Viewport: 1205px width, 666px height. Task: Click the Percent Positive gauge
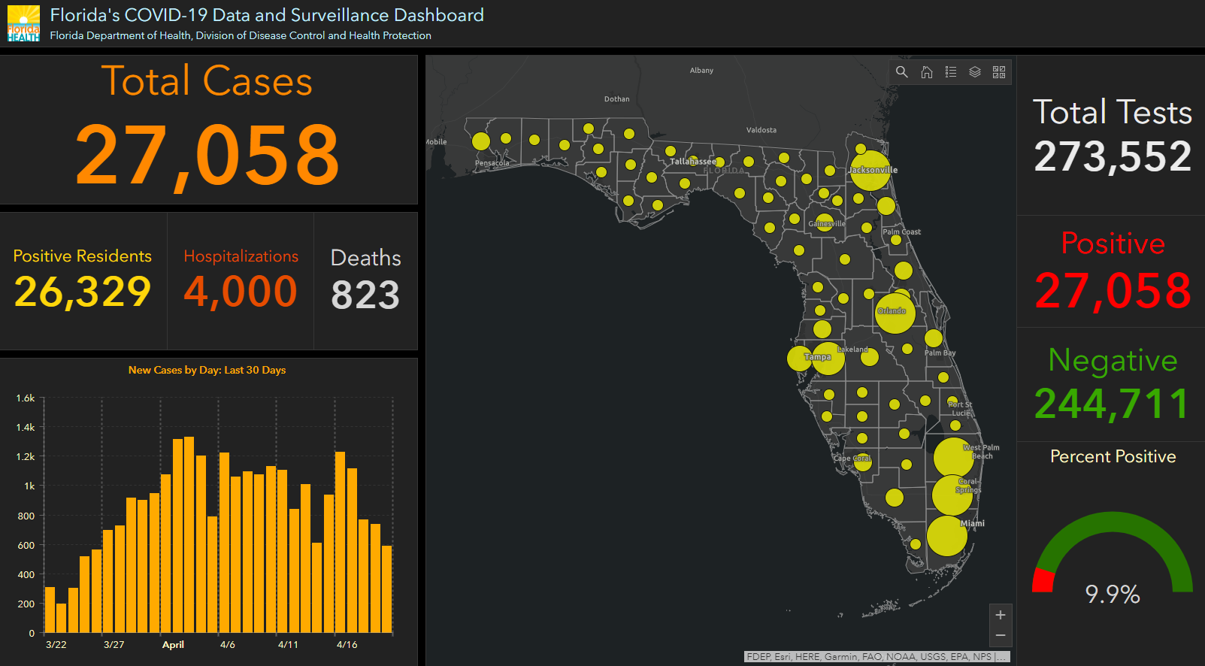click(x=1113, y=552)
